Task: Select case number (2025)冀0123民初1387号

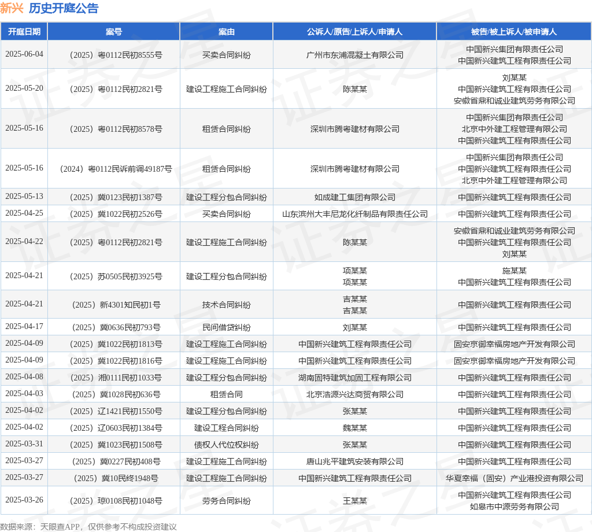Action: [x=116, y=197]
